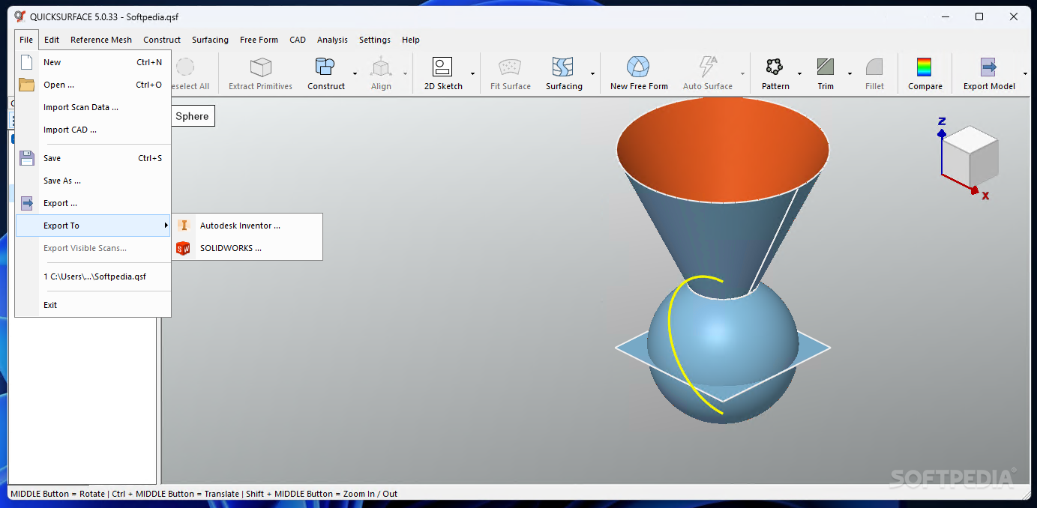
Task: Open the 2D Sketch dropdown arrow
Action: [472, 73]
